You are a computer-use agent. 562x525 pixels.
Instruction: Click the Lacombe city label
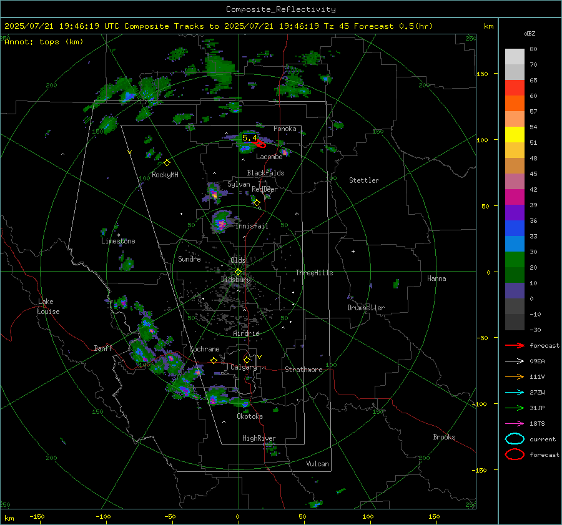tap(269, 157)
